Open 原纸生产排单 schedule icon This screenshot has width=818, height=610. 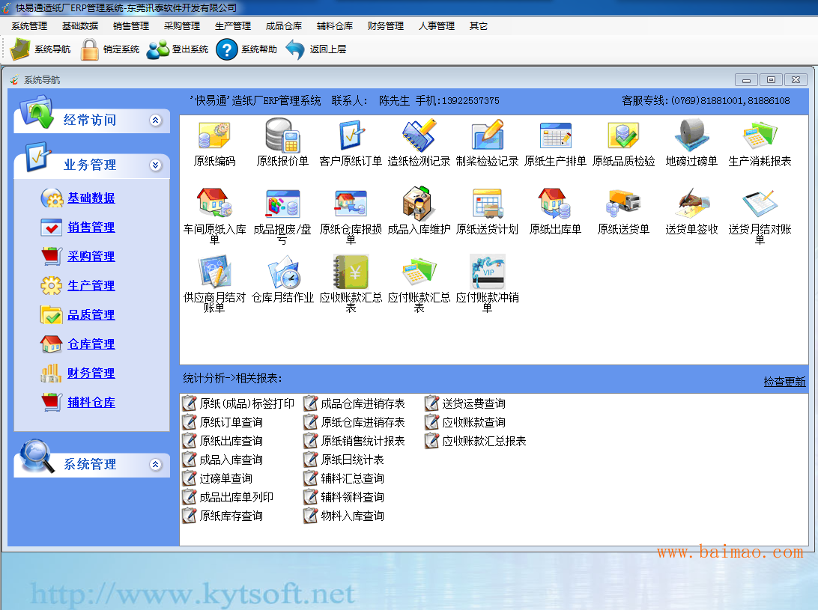(x=556, y=135)
